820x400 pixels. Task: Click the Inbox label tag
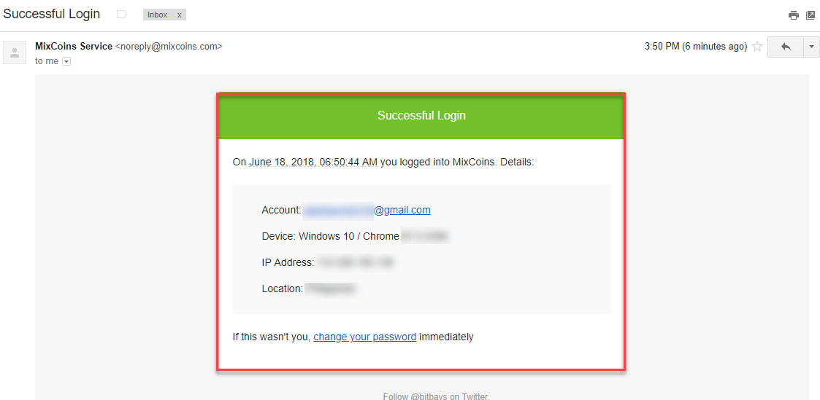pos(158,15)
